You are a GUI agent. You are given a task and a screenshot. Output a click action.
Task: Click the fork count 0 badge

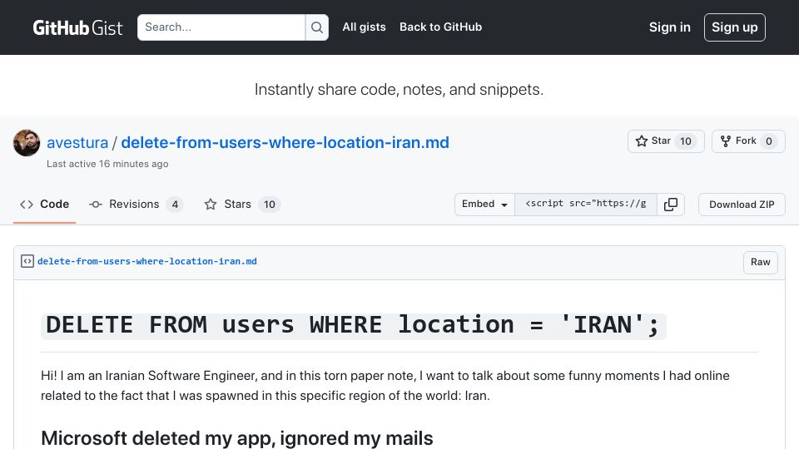(768, 141)
